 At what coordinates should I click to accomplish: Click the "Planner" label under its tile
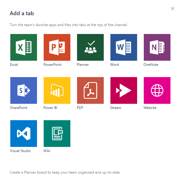click(x=83, y=65)
